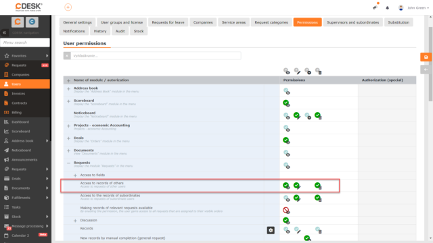Click the orange C module icon
Viewport: 433px width, 243px height.
point(18,22)
